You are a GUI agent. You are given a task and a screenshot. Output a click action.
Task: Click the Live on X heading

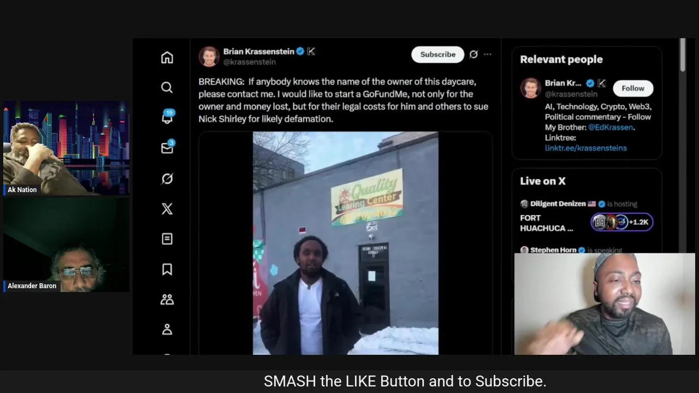543,181
